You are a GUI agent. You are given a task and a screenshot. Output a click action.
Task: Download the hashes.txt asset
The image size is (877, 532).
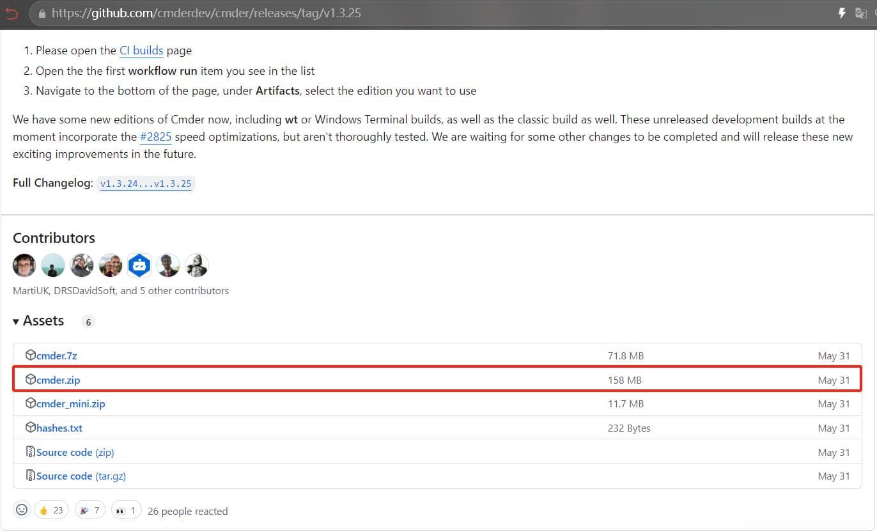59,428
